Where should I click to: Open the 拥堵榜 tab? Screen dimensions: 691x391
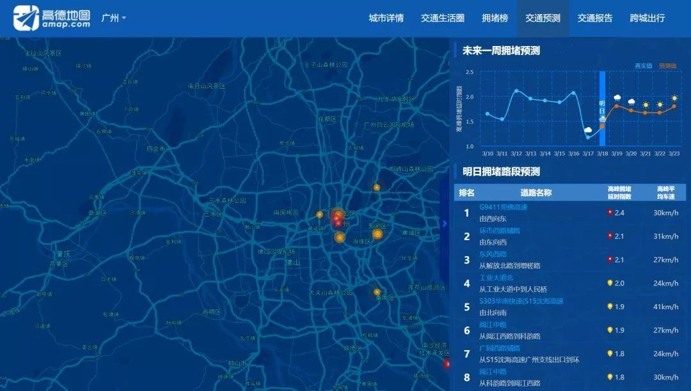pyautogui.click(x=495, y=18)
